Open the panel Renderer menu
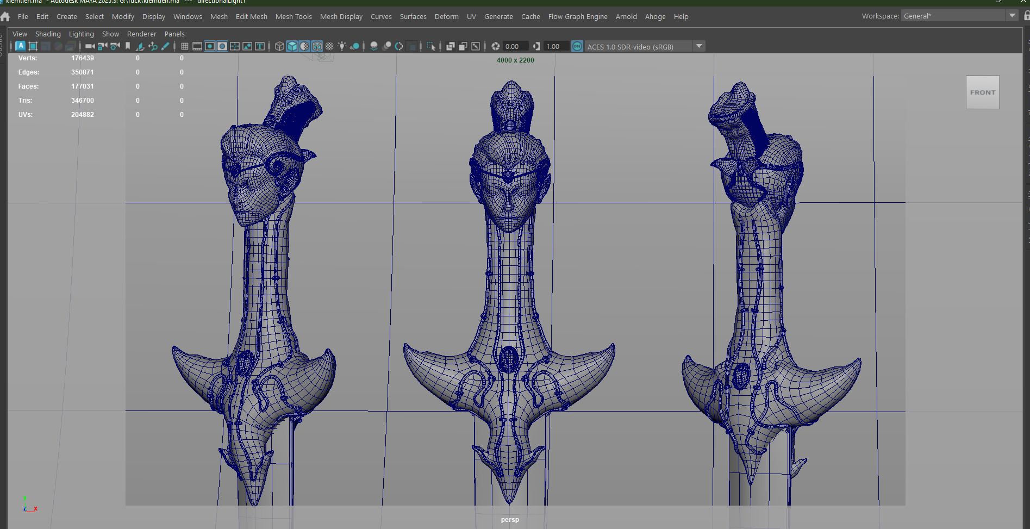1030x529 pixels. [142, 34]
